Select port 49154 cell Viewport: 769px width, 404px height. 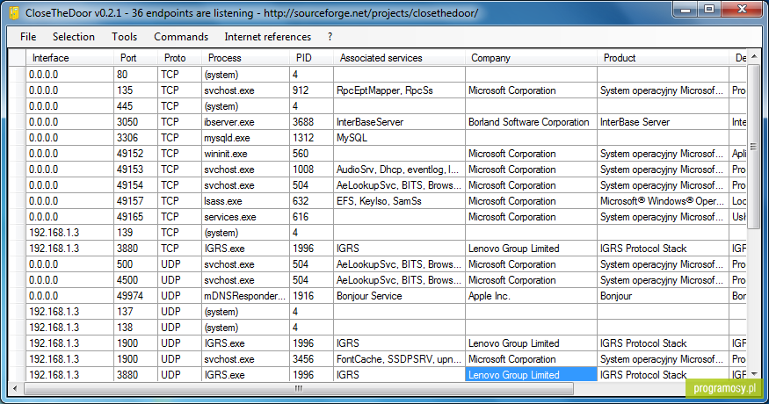[136, 185]
